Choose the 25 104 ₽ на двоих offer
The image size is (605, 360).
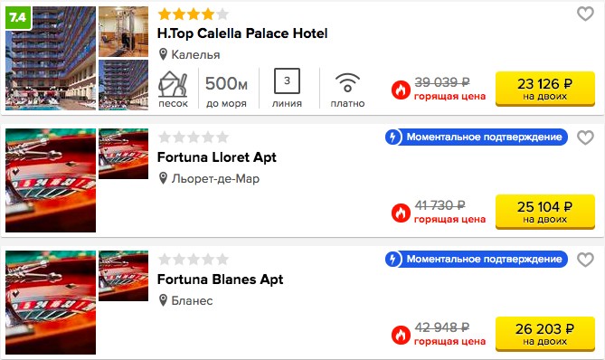[x=544, y=212]
